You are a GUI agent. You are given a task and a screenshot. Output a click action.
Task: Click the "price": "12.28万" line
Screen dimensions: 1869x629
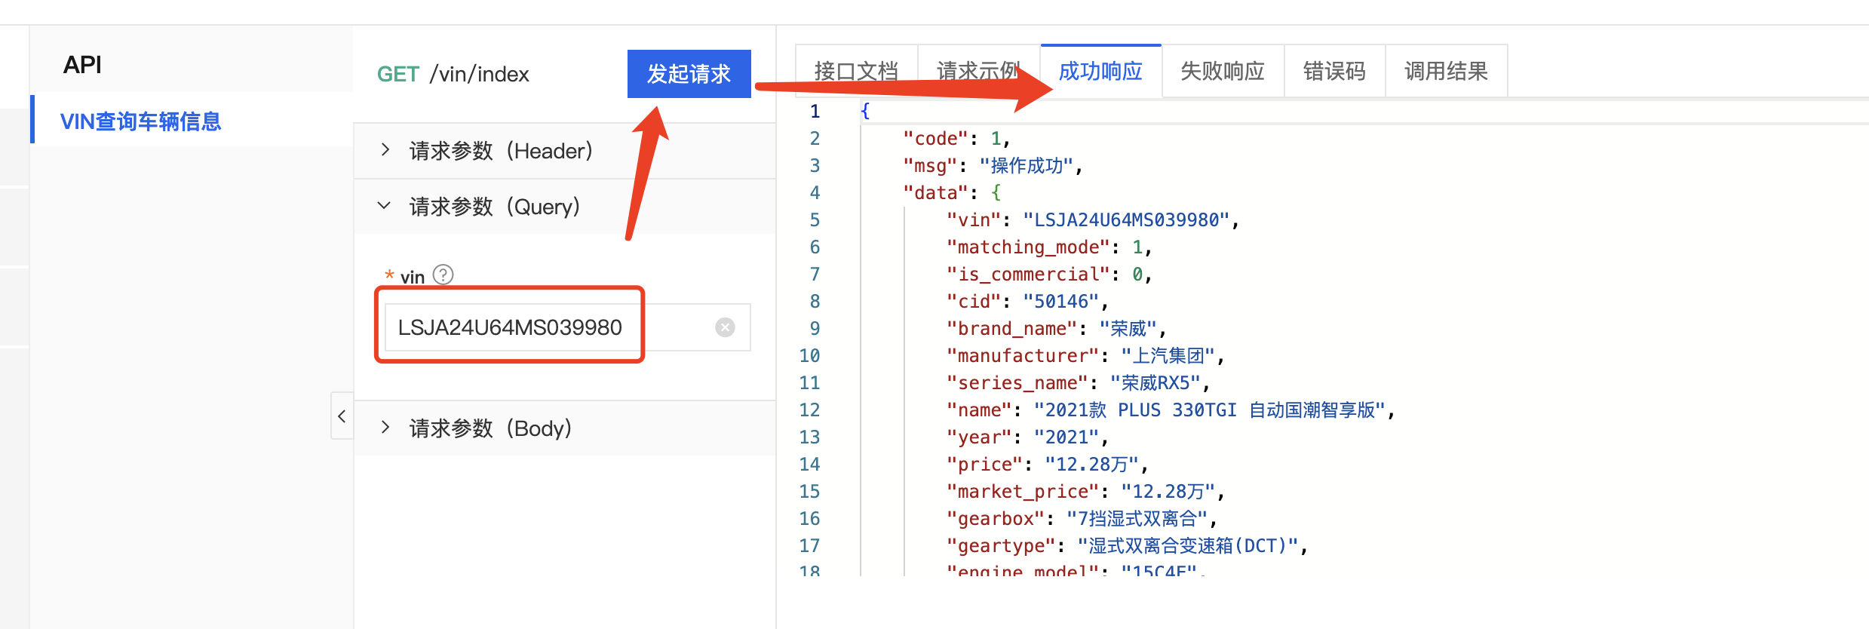tap(1048, 465)
